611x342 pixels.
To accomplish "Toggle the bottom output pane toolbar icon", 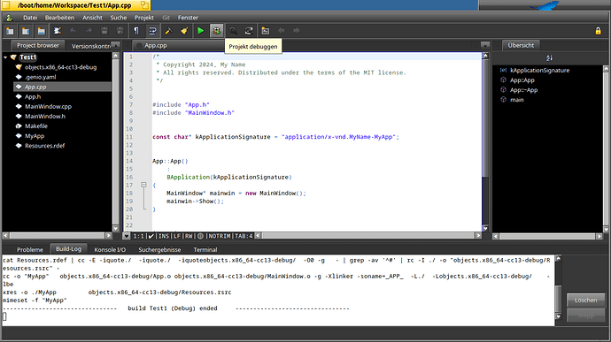I will click(42, 31).
